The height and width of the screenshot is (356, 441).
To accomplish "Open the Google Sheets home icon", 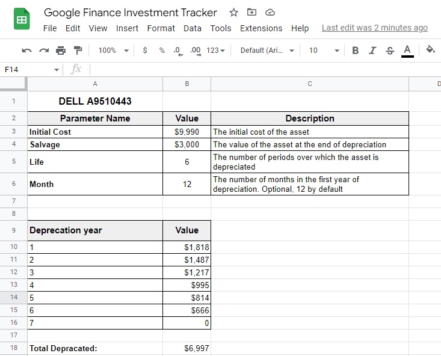I will [x=22, y=19].
